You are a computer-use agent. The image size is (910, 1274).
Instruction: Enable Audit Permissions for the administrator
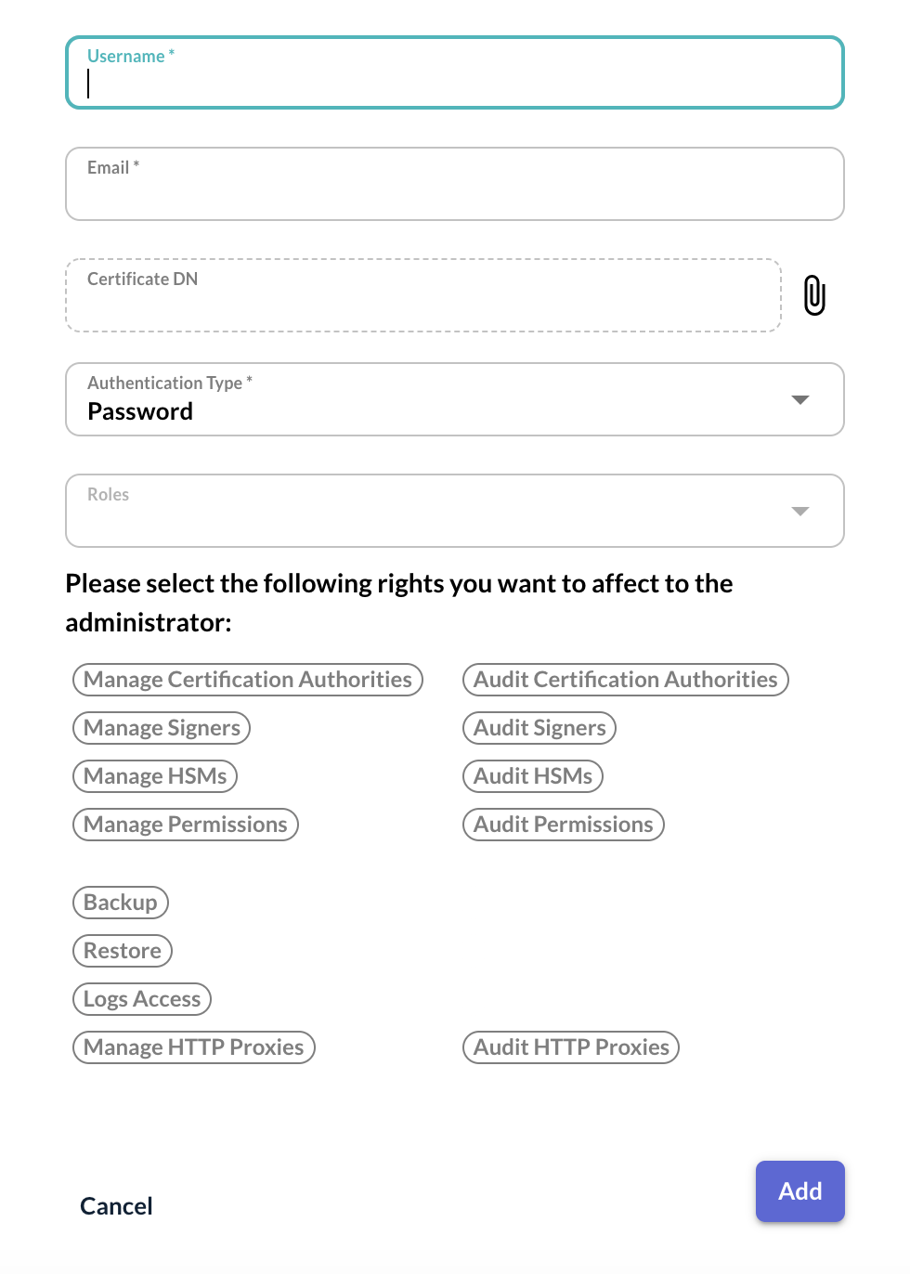click(x=563, y=824)
